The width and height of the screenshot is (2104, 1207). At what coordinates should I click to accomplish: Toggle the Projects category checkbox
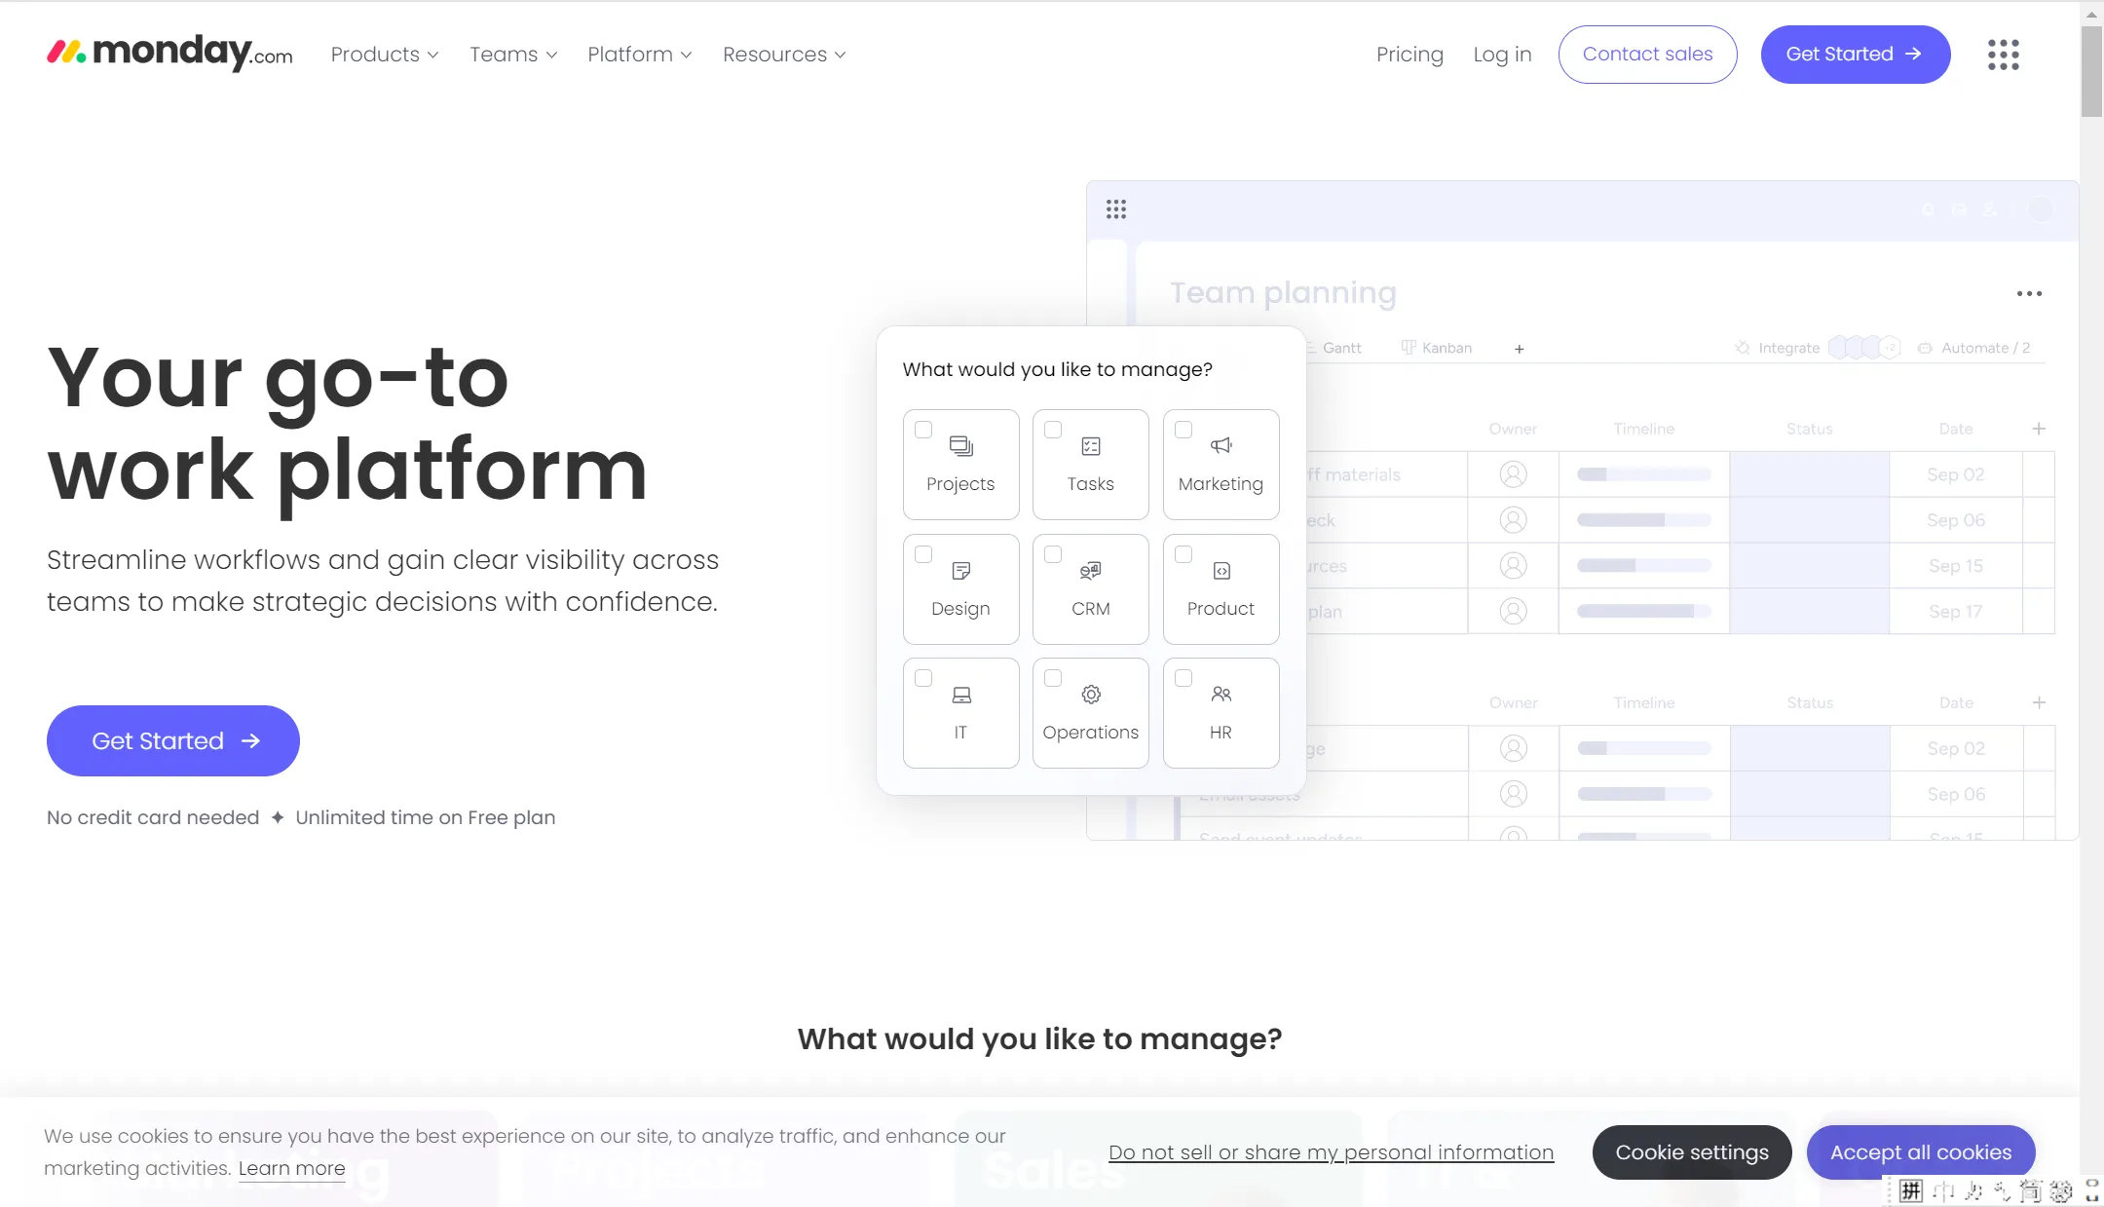click(921, 430)
